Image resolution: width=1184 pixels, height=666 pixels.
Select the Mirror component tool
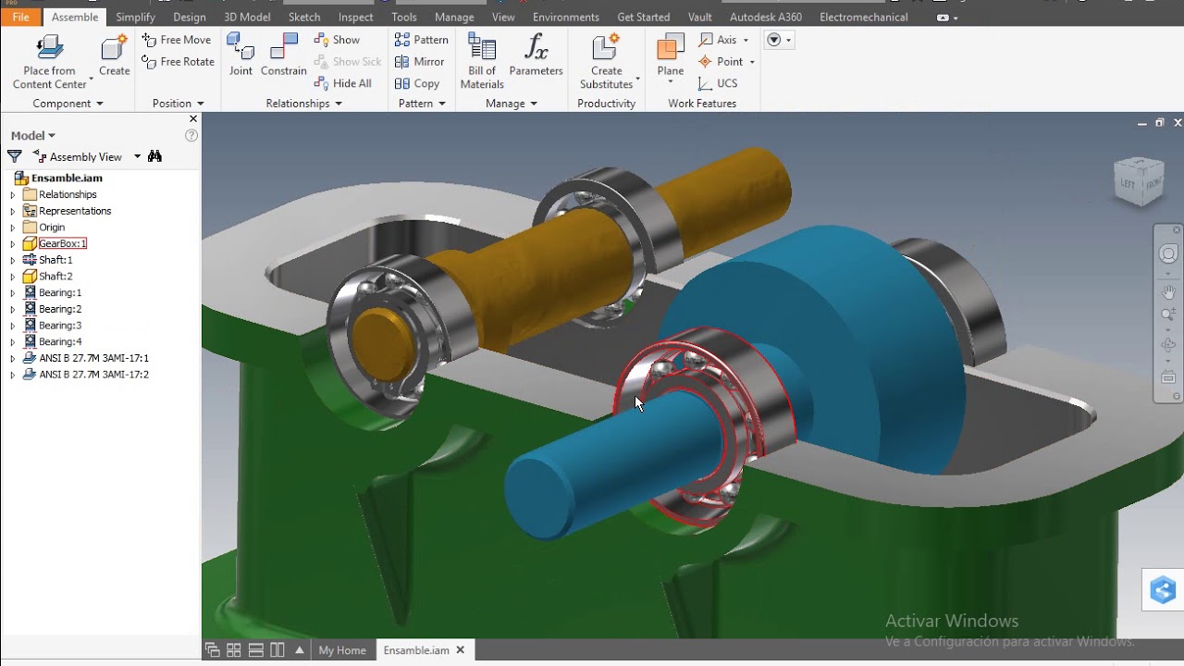pos(419,62)
